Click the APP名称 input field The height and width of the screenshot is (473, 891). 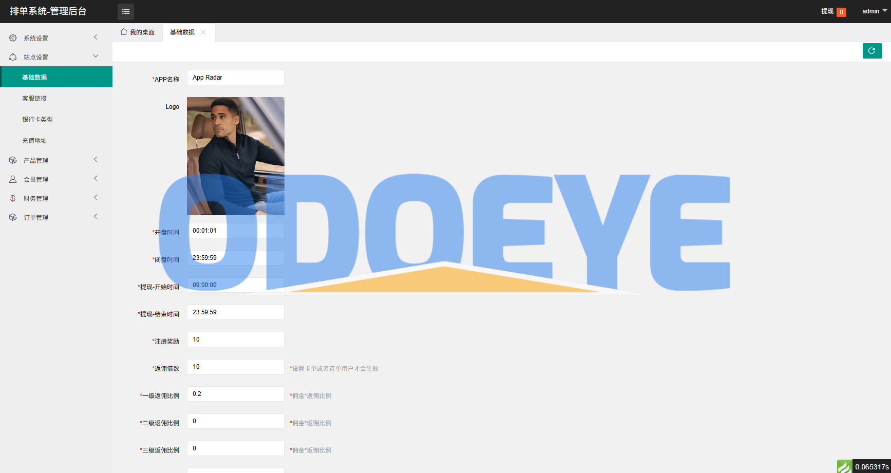point(235,78)
